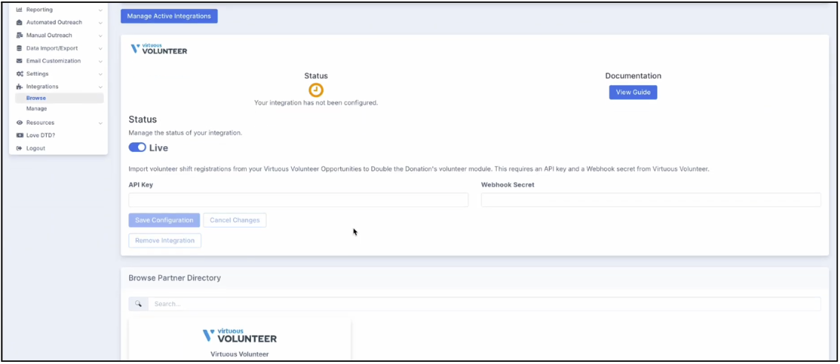Click the Email Customization envelope icon
This screenshot has width=840, height=364.
[x=19, y=61]
